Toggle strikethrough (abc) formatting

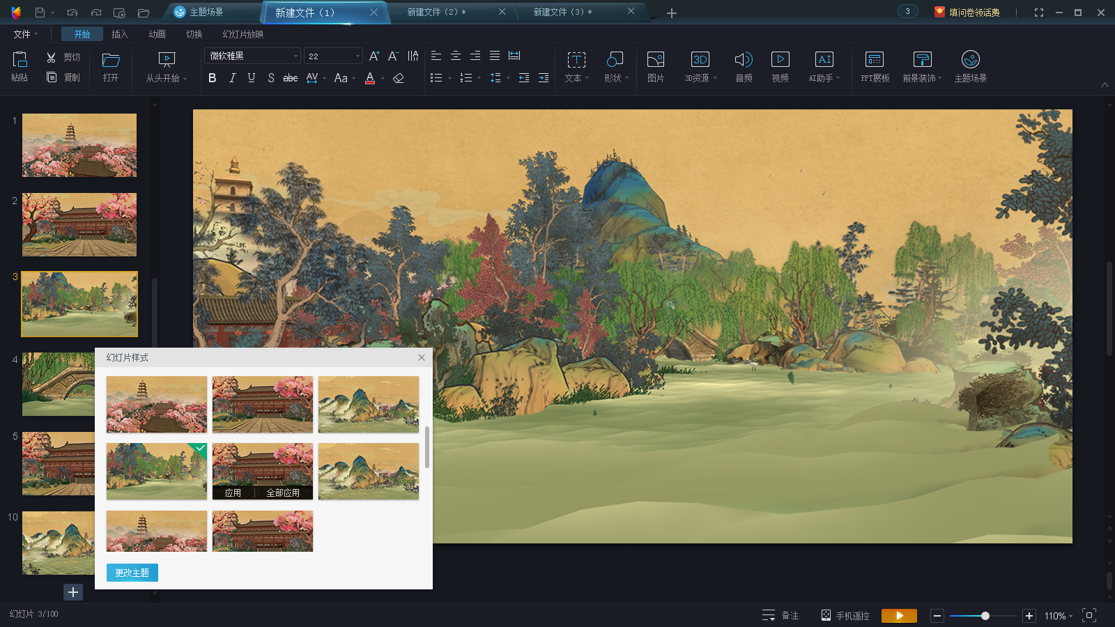point(291,78)
